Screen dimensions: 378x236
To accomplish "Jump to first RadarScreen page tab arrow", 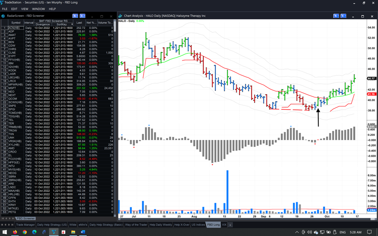I will pyautogui.click(x=3, y=218).
